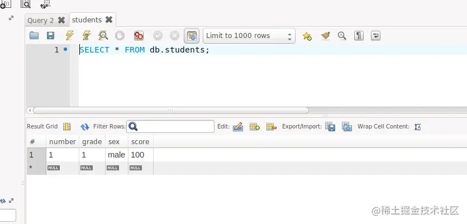The width and height of the screenshot is (467, 224).
Task: Stop query execution hand icon
Action: 120,36
